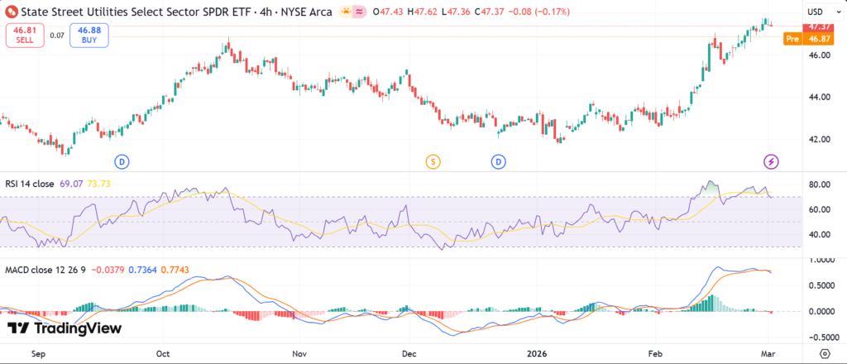Click the TradingView logo
This screenshot has width=847, height=364.
[x=65, y=328]
